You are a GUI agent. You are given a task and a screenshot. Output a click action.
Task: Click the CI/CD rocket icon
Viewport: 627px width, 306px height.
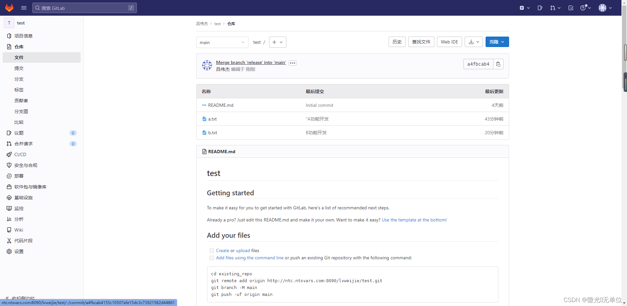9,154
